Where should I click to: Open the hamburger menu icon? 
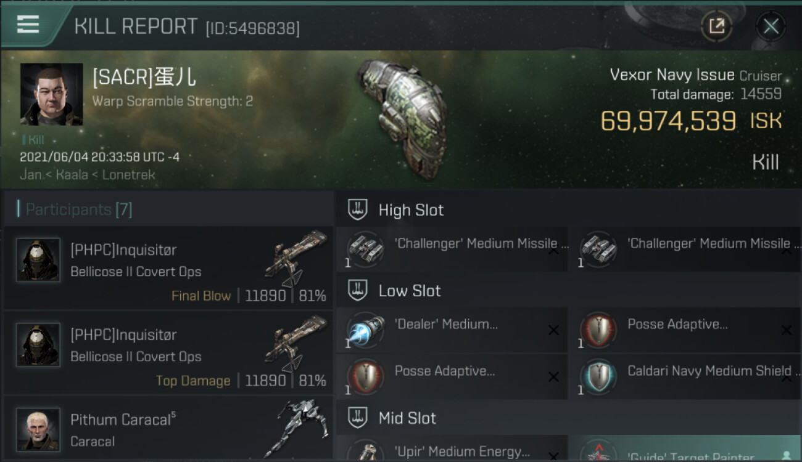point(28,25)
